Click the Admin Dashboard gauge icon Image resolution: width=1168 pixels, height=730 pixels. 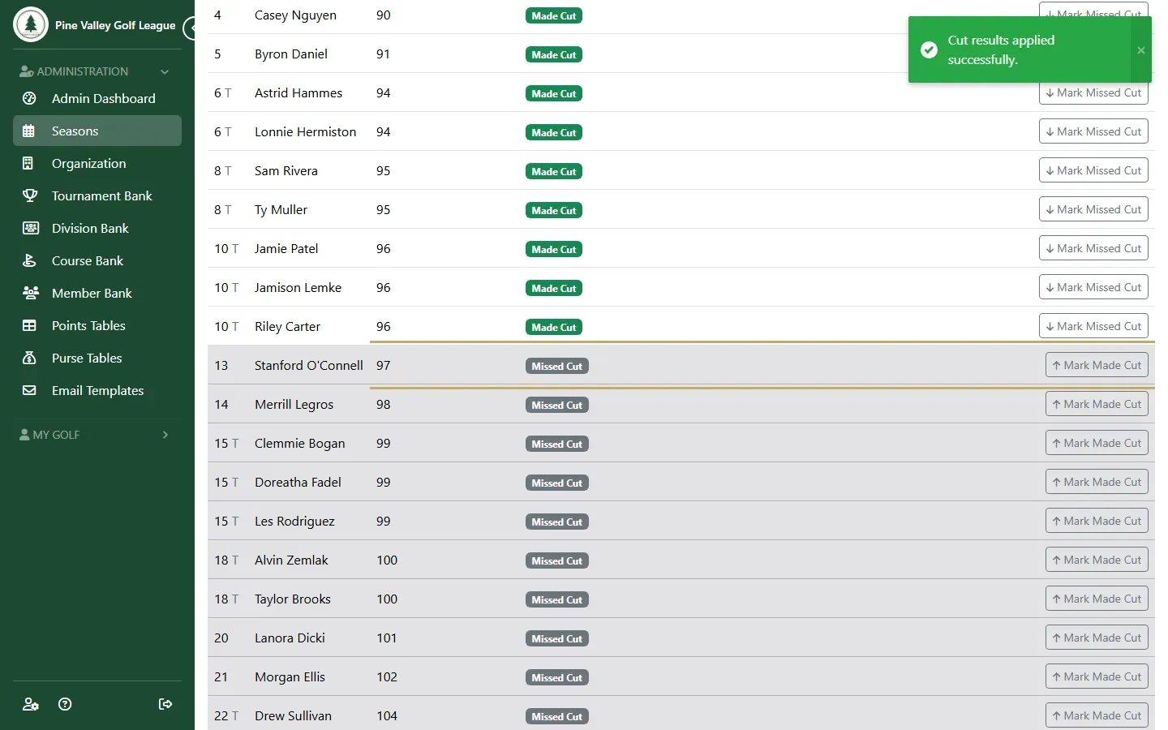(29, 98)
